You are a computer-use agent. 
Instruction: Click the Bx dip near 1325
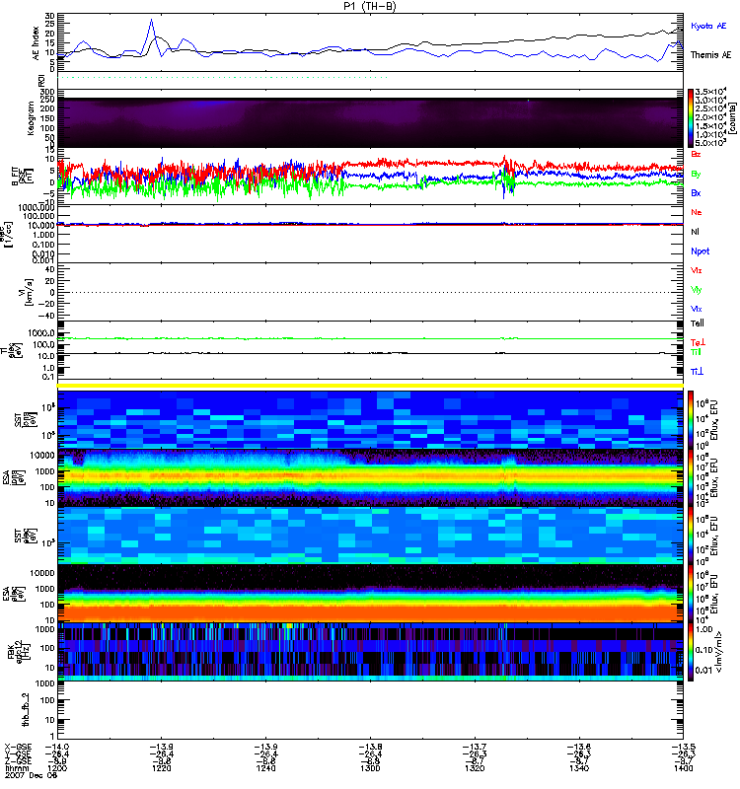(x=504, y=195)
